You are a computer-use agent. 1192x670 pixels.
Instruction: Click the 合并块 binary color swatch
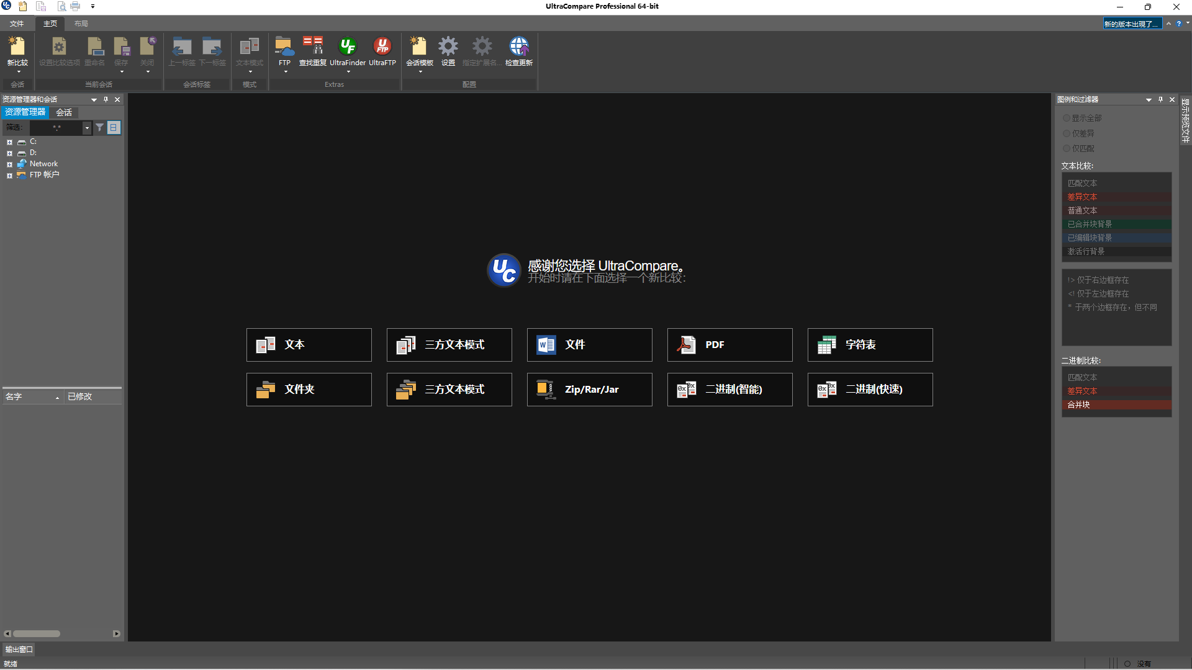pyautogui.click(x=1117, y=404)
